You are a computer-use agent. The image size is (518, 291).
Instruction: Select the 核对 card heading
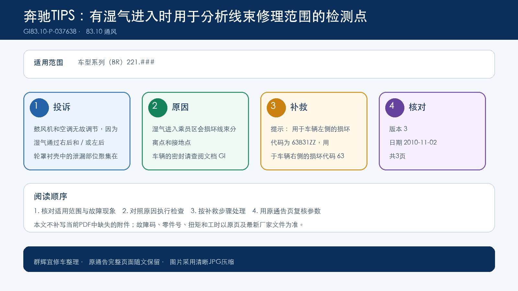[x=417, y=107]
